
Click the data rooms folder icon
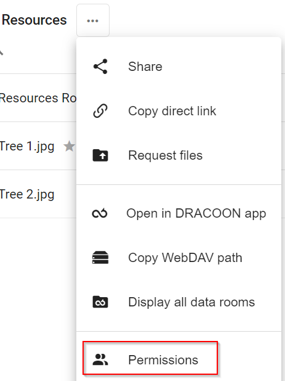(100, 302)
